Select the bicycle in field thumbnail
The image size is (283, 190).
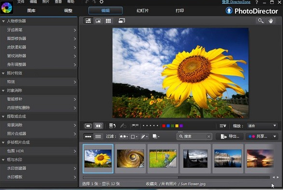[163, 159]
